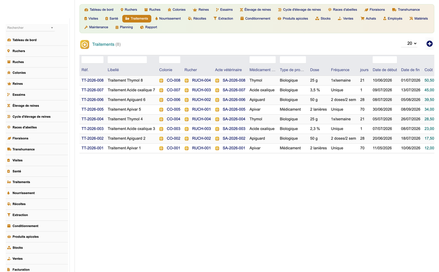The image size is (439, 272).
Task: Open sidebar Facturation item
Action: [37, 269]
